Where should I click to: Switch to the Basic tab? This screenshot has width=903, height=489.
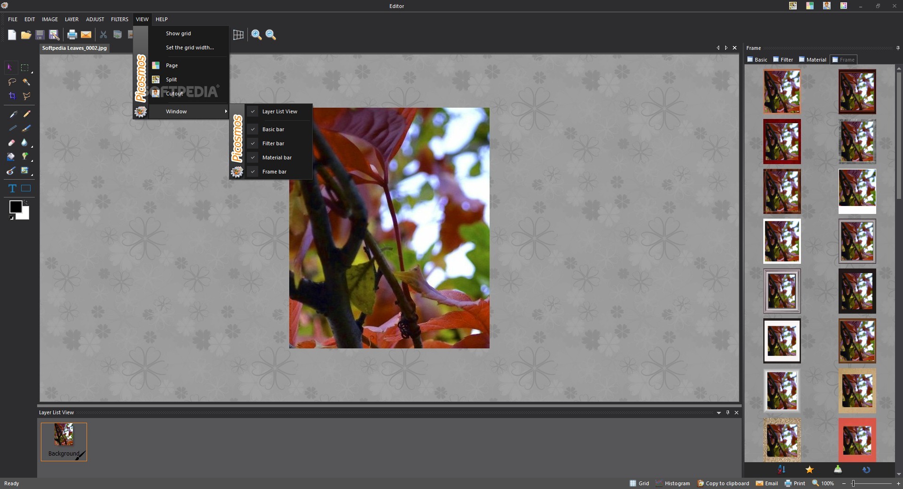[757, 60]
